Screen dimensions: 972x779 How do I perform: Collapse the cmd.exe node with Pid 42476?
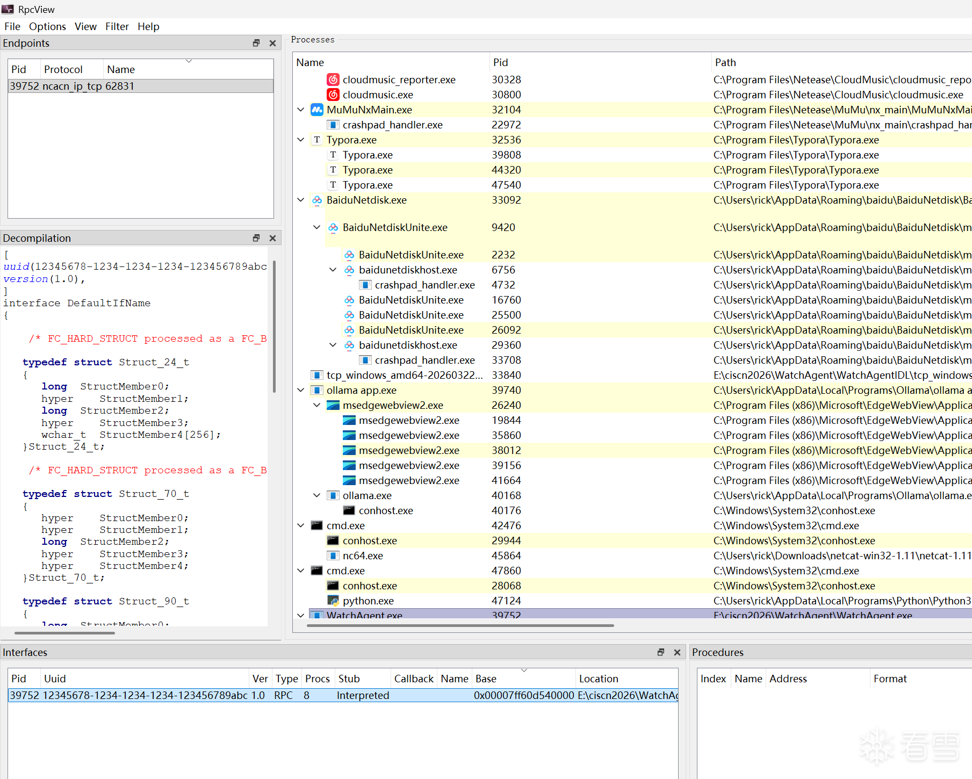click(301, 525)
